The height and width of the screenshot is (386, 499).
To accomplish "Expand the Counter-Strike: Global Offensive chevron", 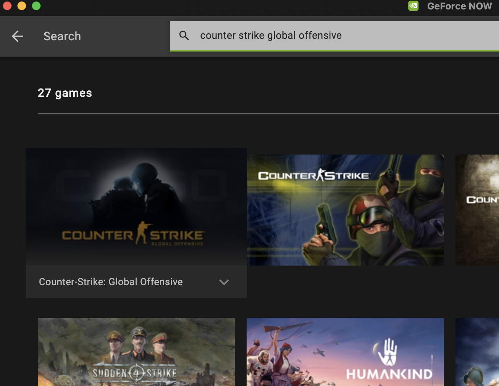I will 224,282.
